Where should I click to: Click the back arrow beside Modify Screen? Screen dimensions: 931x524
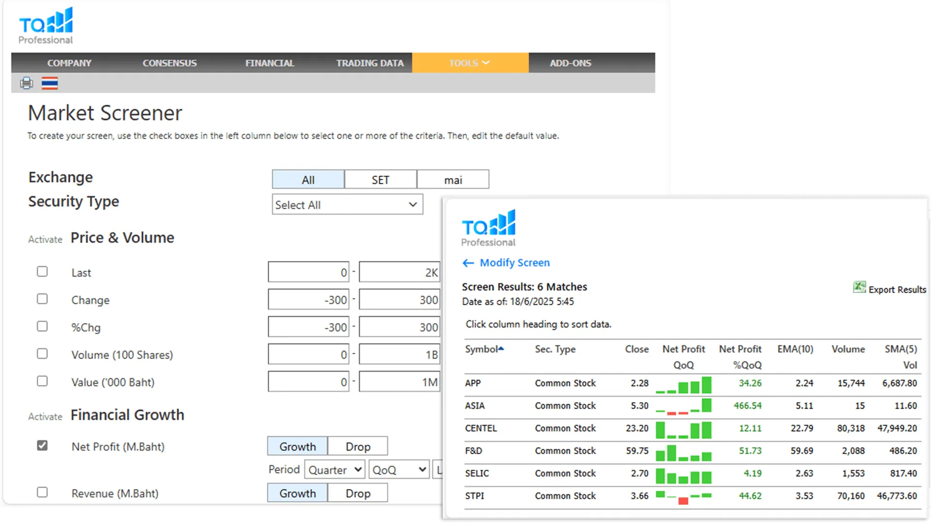pos(468,263)
